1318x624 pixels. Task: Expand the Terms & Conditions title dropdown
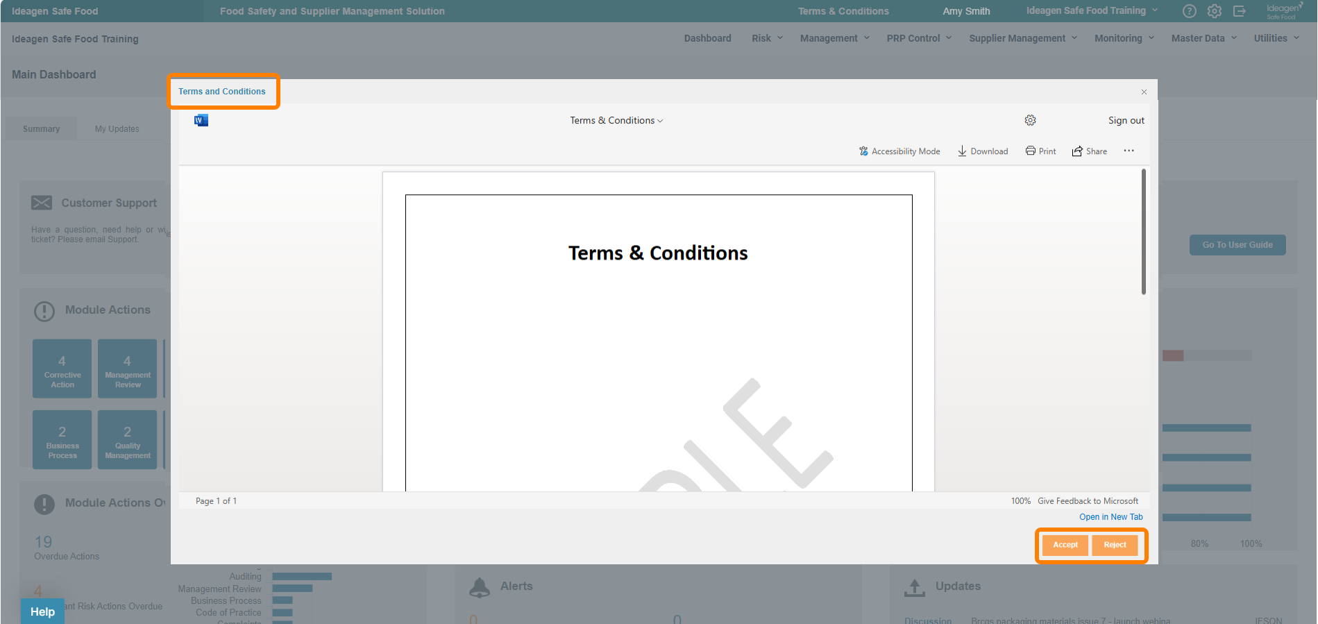[x=616, y=121]
